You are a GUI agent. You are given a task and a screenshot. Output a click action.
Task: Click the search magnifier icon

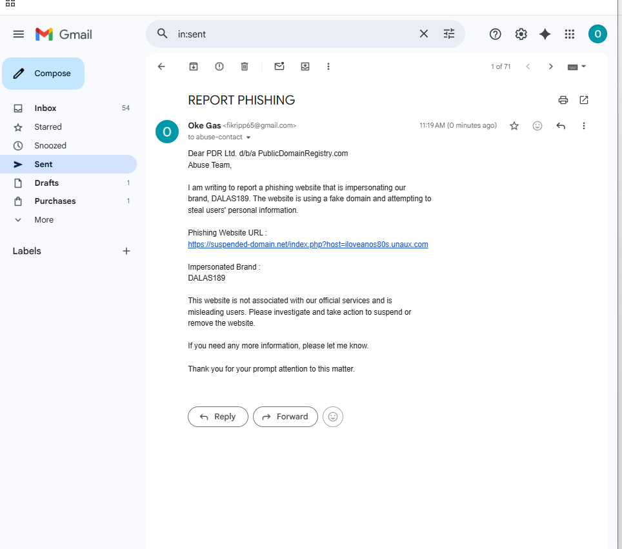tap(162, 34)
